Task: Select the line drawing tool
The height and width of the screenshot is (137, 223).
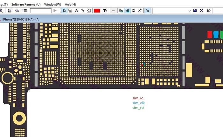Action: pyautogui.click(x=83, y=11)
